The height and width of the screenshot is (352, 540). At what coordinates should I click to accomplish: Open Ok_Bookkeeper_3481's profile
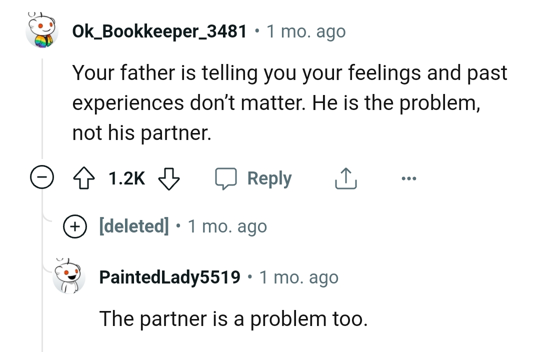click(x=159, y=31)
